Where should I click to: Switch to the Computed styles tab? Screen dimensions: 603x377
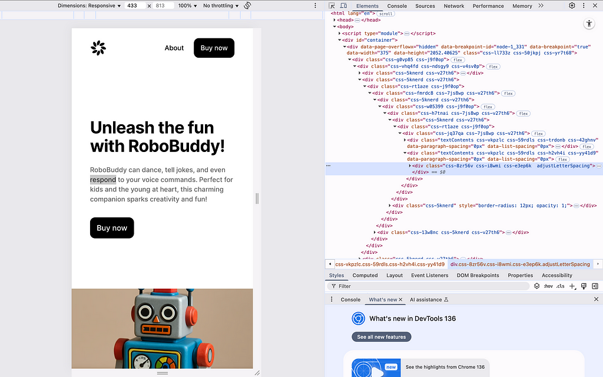(x=365, y=276)
